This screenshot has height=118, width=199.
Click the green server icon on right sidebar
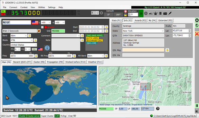(197, 106)
